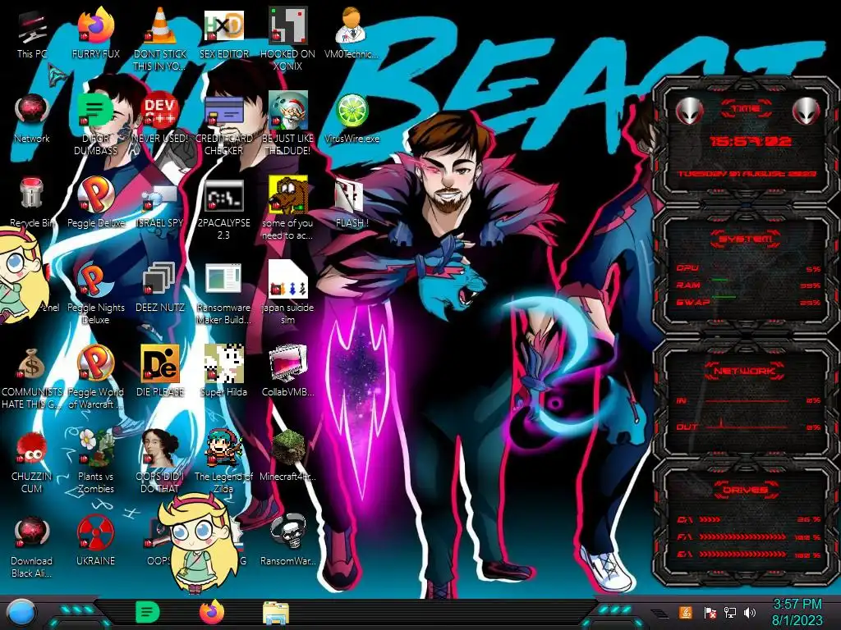Screen dimensions: 841x630
Task: Launch the Super Hilda shortcut
Action: click(x=223, y=372)
